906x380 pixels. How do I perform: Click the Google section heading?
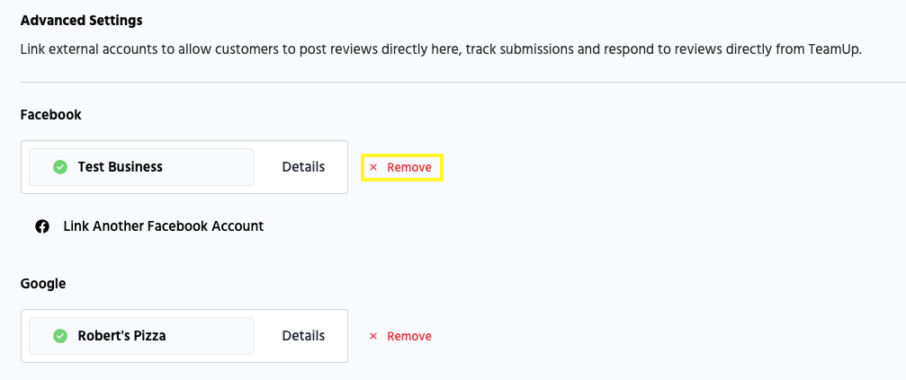(x=43, y=284)
